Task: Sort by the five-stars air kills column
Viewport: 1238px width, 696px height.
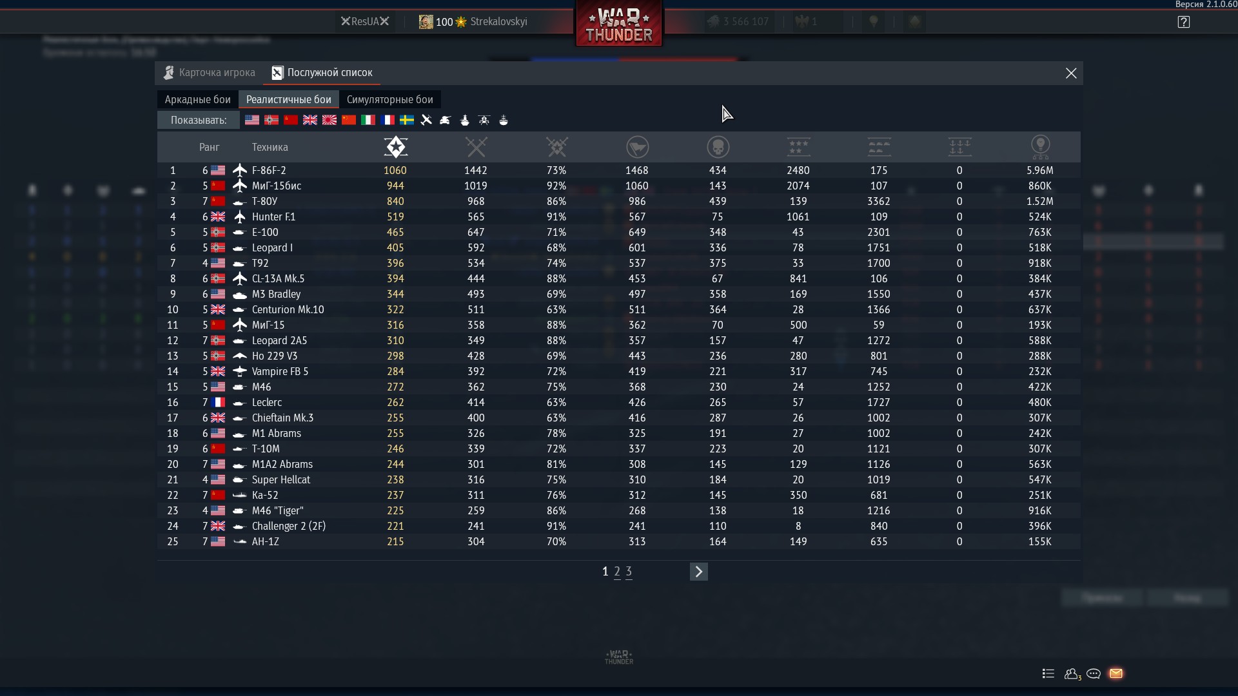Action: (x=798, y=147)
